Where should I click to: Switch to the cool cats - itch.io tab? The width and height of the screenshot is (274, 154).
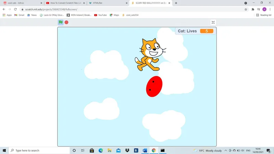(x=23, y=3)
